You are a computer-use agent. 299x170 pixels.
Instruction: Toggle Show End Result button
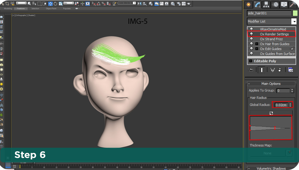click(x=261, y=70)
